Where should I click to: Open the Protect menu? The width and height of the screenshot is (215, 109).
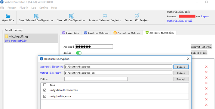pyautogui.click(x=12, y=8)
